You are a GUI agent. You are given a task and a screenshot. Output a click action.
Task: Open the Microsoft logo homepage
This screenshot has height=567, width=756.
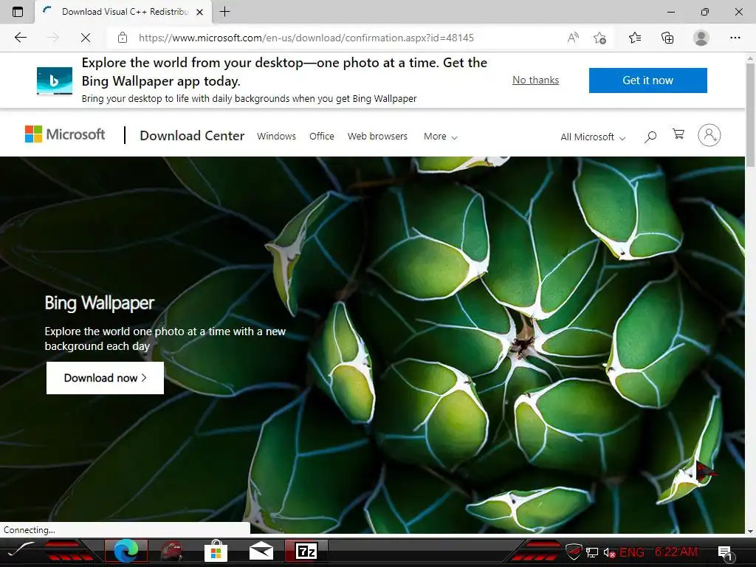(65, 134)
